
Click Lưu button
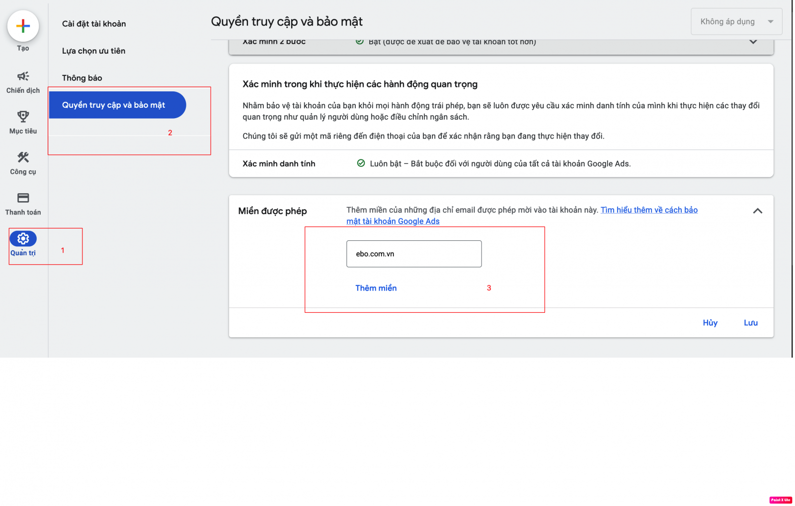click(x=751, y=323)
